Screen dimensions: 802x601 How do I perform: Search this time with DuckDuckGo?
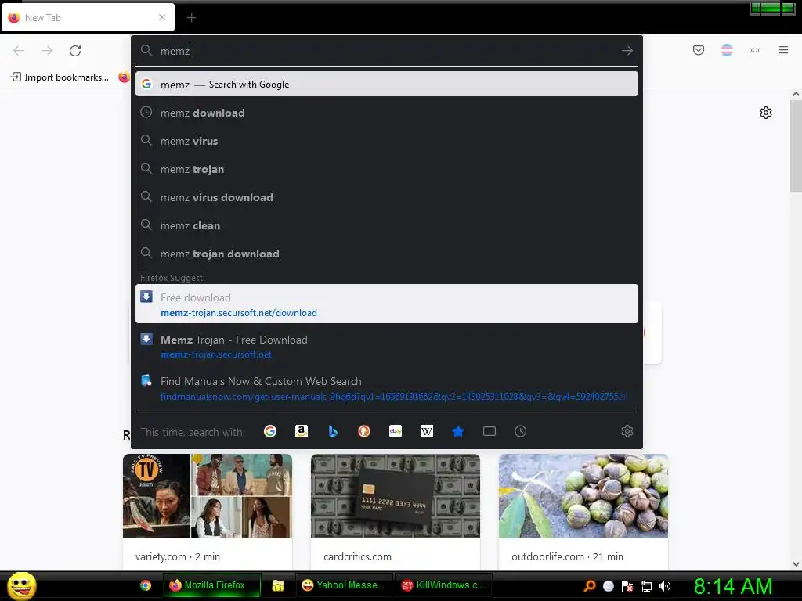click(364, 431)
